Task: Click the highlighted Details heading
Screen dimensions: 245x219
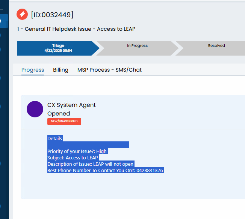Action: pyautogui.click(x=55, y=138)
